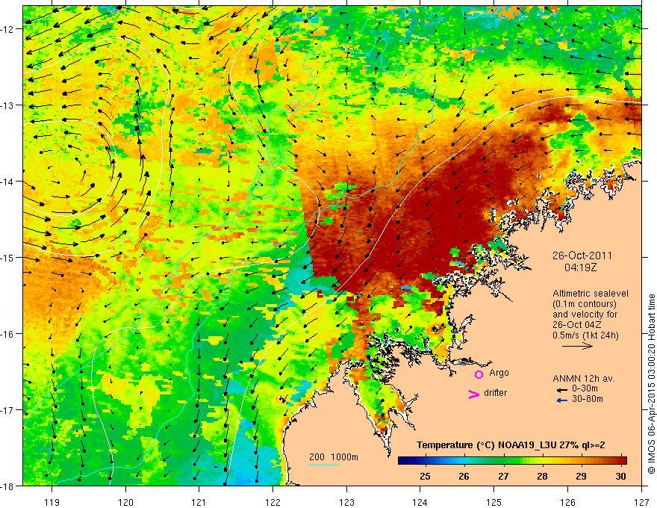The width and height of the screenshot is (657, 508).
Task: Click the '0-30m' legend label
Action: (x=585, y=388)
